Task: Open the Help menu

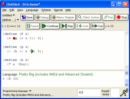Action: 68,10
